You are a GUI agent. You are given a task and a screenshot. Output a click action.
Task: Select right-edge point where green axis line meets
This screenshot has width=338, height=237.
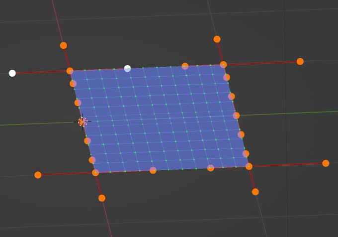point(236,116)
